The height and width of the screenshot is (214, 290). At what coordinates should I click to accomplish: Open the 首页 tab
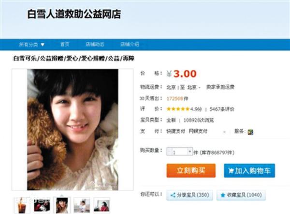[65, 45]
